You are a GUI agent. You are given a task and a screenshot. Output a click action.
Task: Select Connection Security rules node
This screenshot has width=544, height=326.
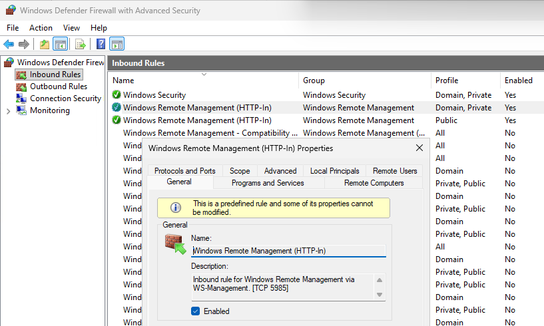pyautogui.click(x=65, y=98)
